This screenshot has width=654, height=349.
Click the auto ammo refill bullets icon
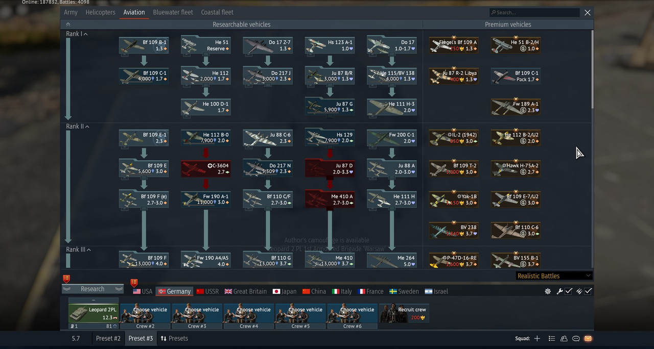[579, 291]
